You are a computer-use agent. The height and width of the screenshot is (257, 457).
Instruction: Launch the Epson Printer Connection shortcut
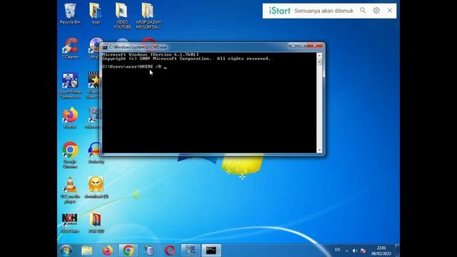[70, 86]
